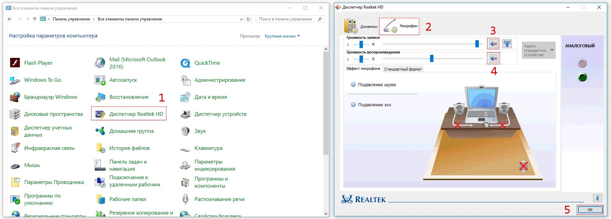Open Realtek information button

coord(597,198)
